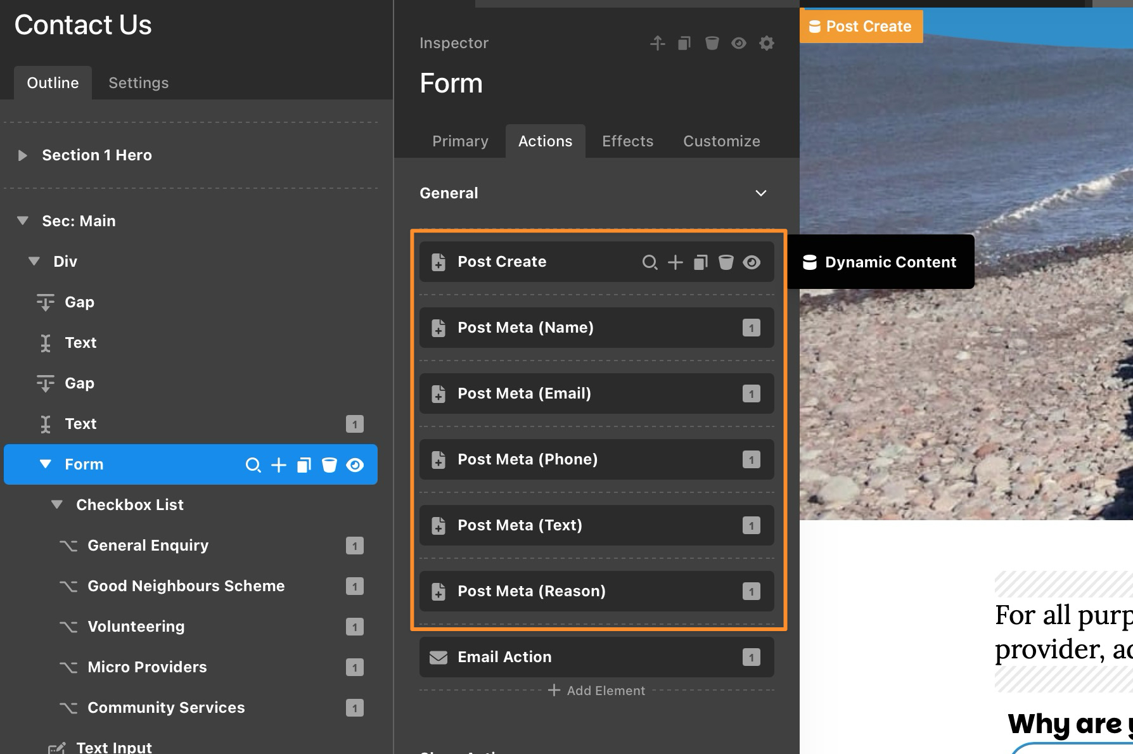Collapse the Sec: Main tree node

coord(23,221)
